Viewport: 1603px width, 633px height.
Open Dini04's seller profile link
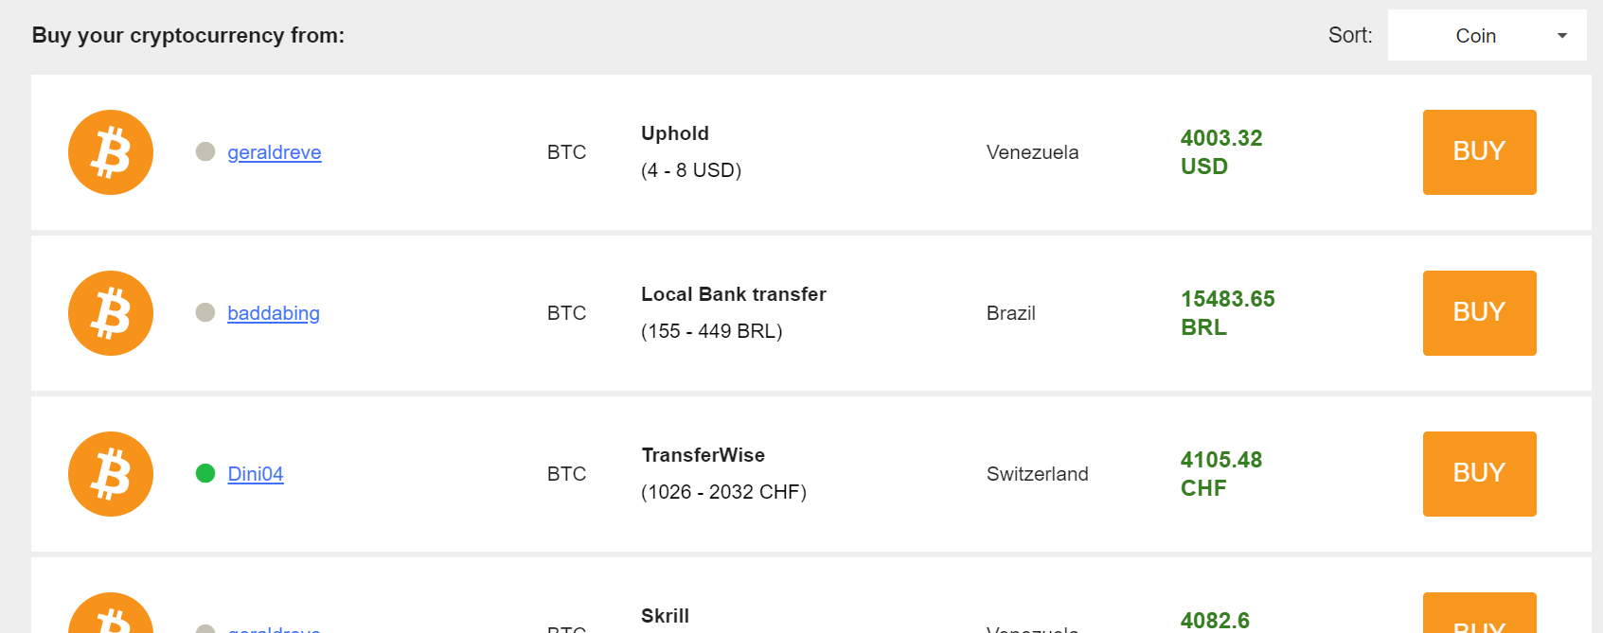pyautogui.click(x=256, y=474)
